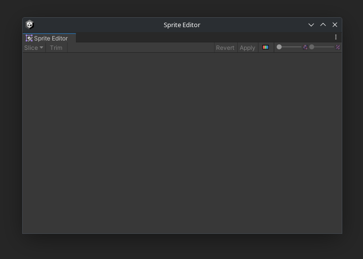Close the Sprite Editor window
363x259 pixels.
coord(335,25)
